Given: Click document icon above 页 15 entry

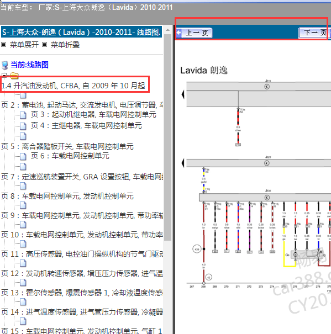Looking at the screenshot, I should coord(23,321).
